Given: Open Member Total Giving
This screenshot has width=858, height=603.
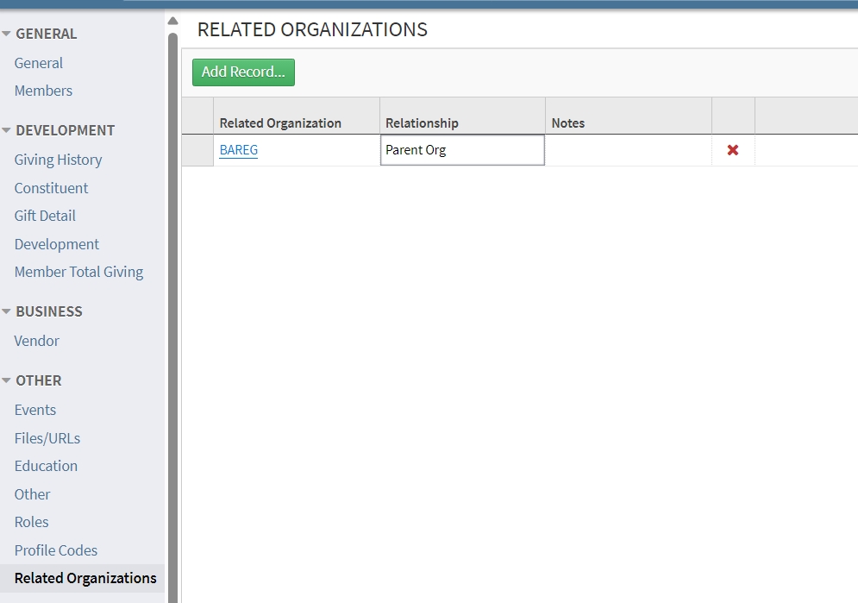Looking at the screenshot, I should coord(78,272).
